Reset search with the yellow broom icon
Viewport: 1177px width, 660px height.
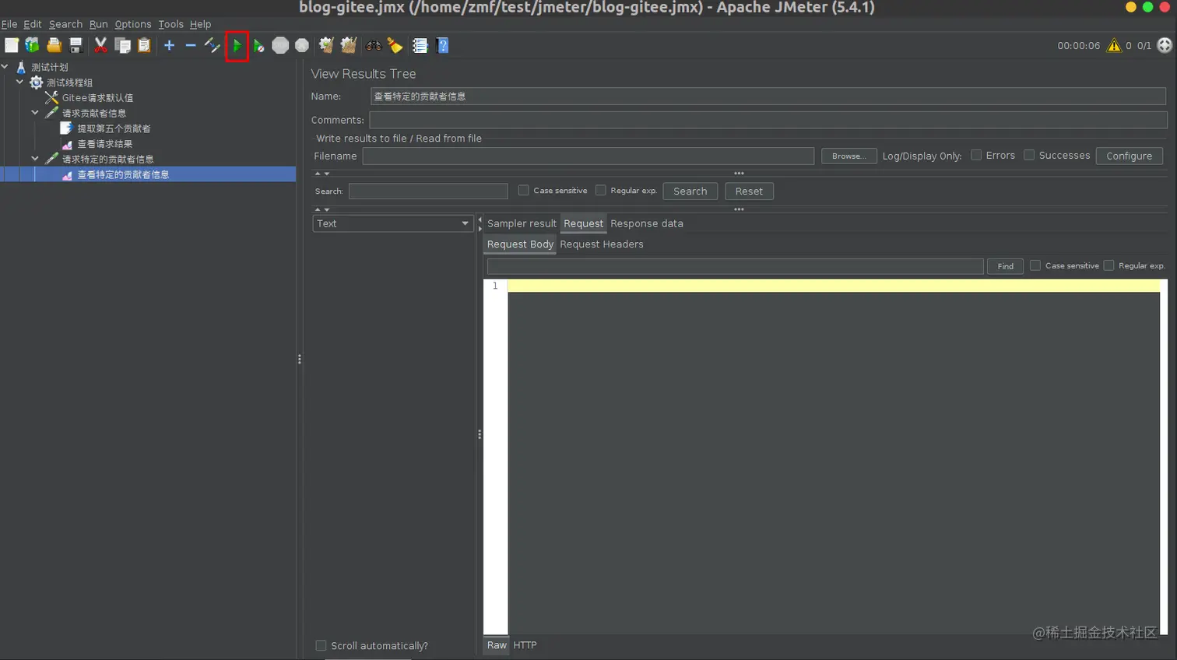pyautogui.click(x=395, y=46)
